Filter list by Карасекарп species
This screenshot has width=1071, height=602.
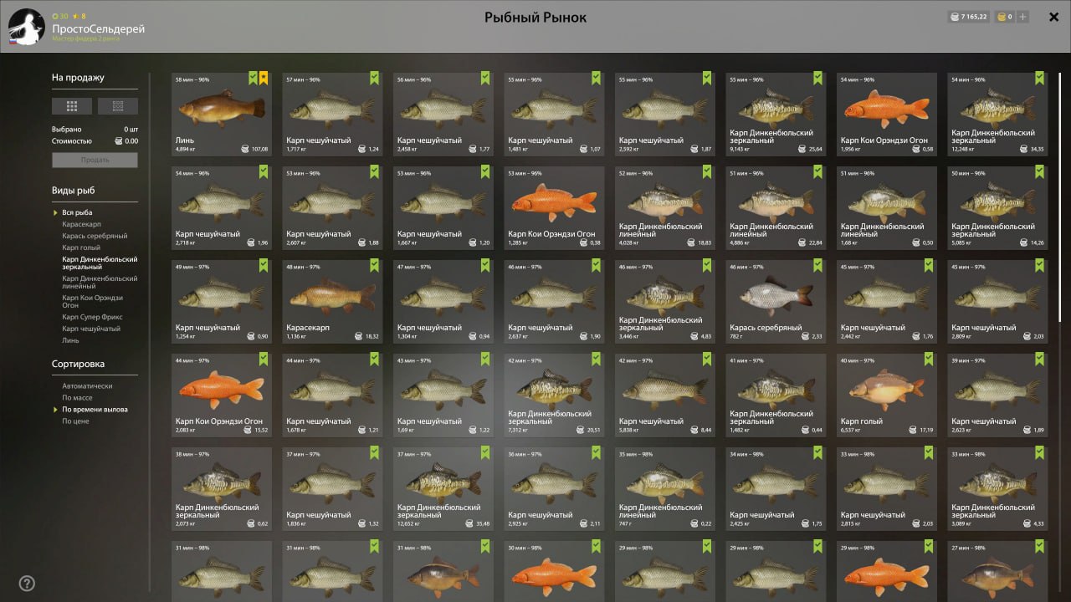click(82, 224)
